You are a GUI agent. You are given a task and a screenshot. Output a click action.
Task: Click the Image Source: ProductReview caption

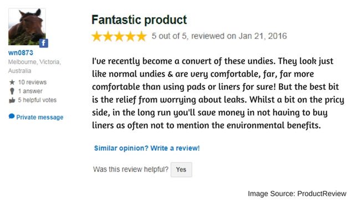(297, 194)
